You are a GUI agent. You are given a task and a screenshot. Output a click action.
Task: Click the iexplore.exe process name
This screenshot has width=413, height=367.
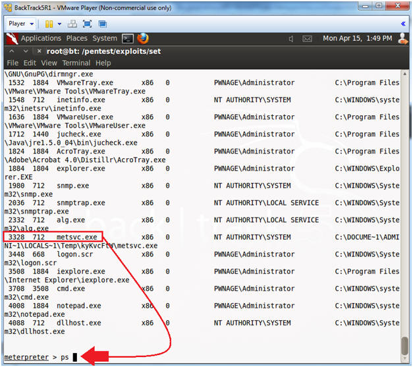point(81,271)
